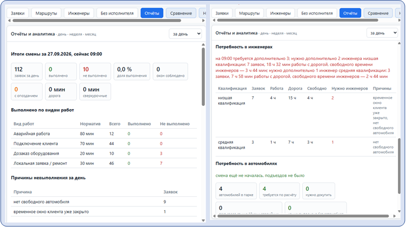Click right arrow of right panel bottom scrollbar
The height and width of the screenshot is (227, 406).
click(394, 216)
